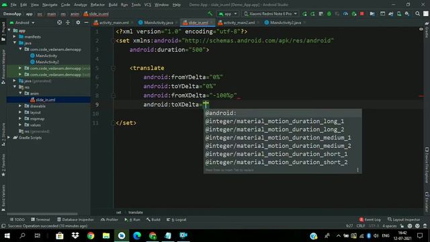Open the Terminal tool window
430x242 pixels.
(x=40, y=220)
